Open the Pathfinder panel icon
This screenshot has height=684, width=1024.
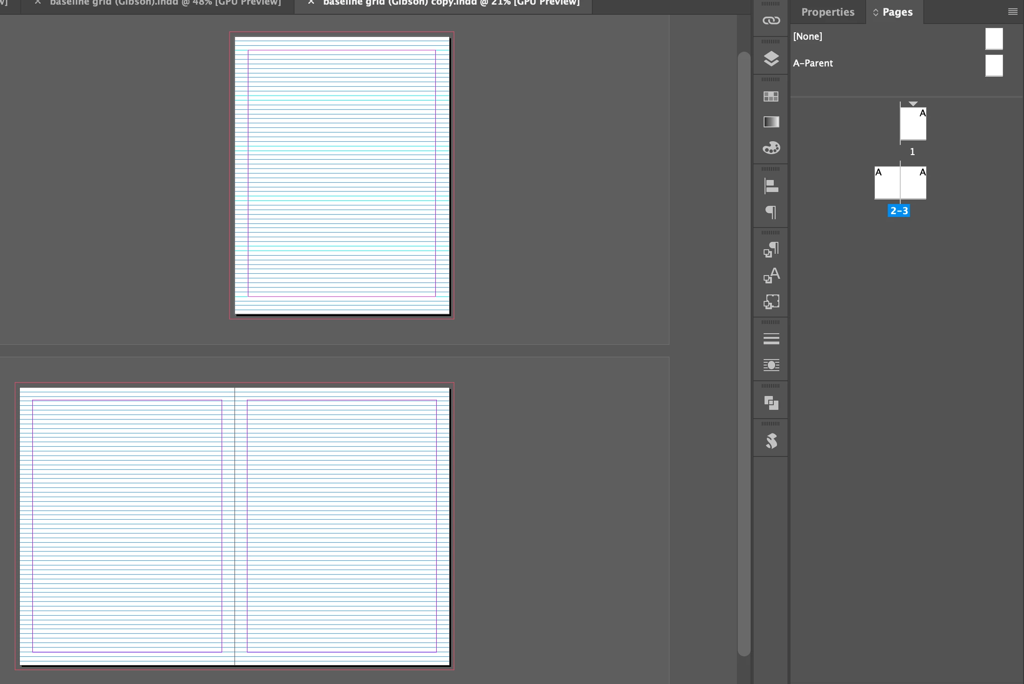pyautogui.click(x=771, y=403)
